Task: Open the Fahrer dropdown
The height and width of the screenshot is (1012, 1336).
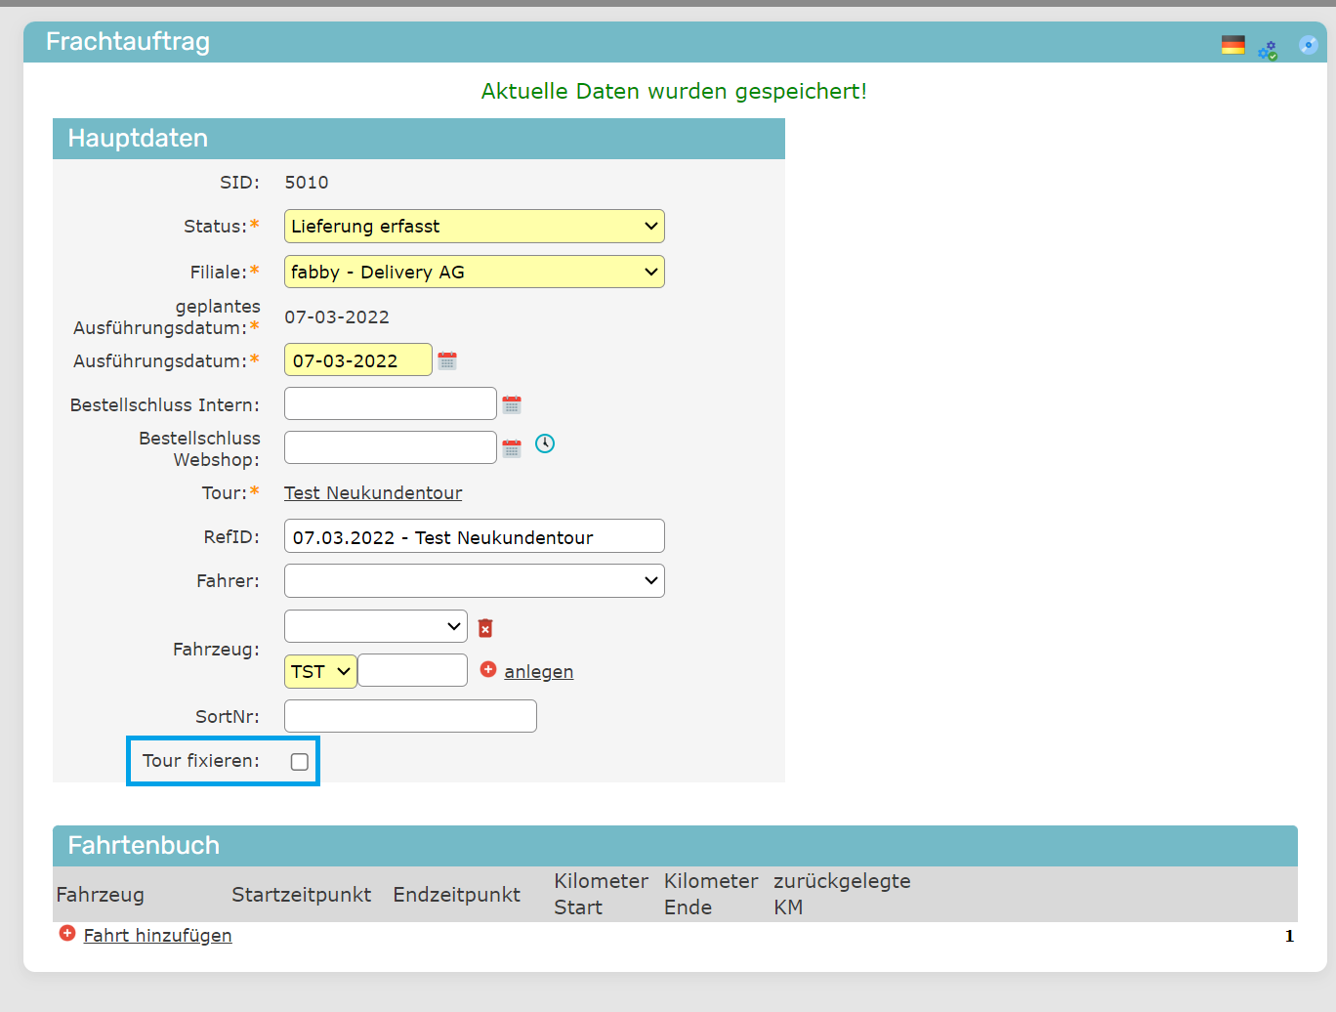Action: 474,581
